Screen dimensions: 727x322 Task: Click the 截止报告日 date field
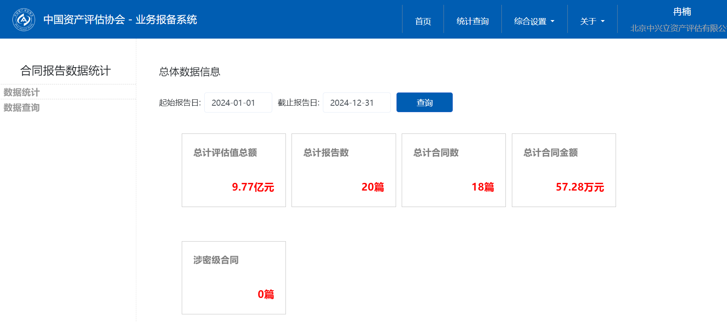(356, 103)
